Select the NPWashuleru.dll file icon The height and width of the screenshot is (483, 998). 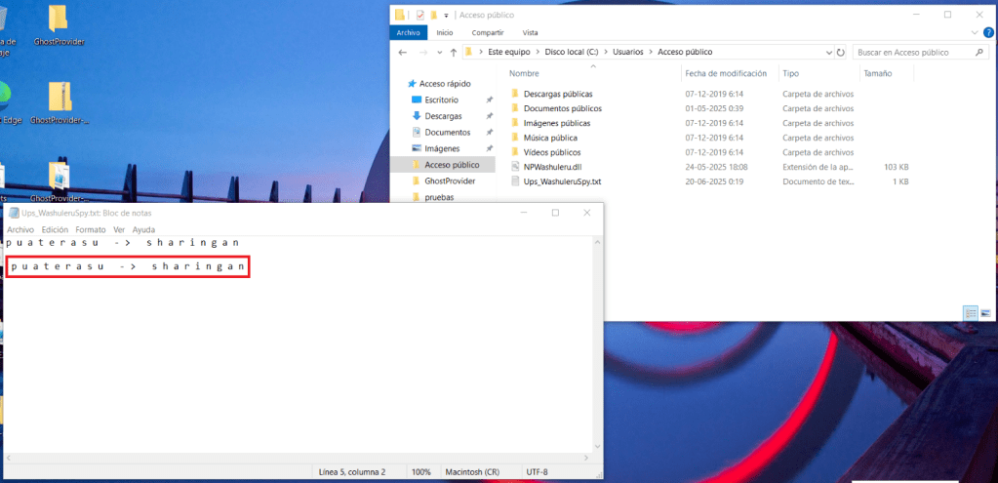516,167
